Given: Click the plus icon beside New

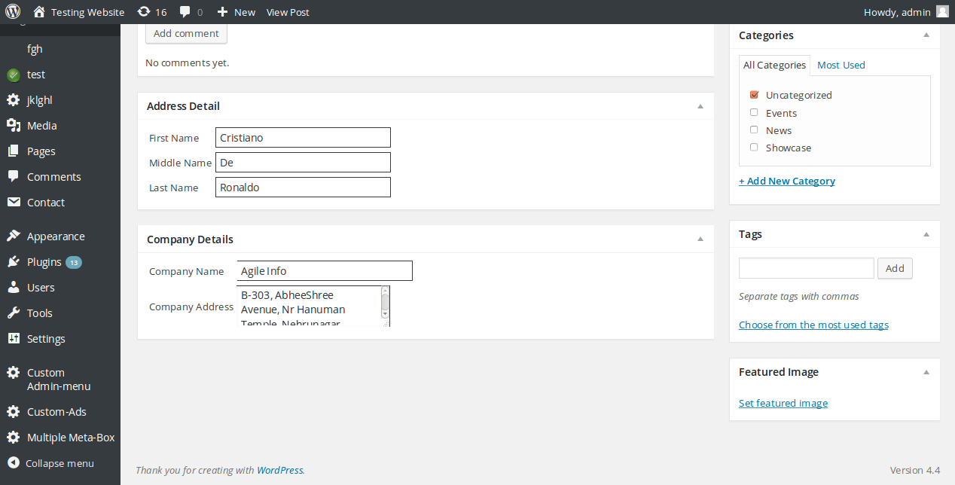Looking at the screenshot, I should coord(222,12).
